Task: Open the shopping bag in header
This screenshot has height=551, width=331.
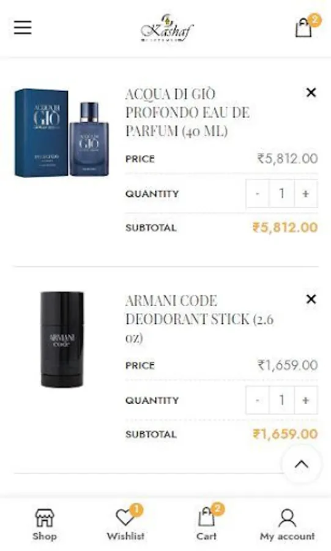Action: [x=304, y=28]
